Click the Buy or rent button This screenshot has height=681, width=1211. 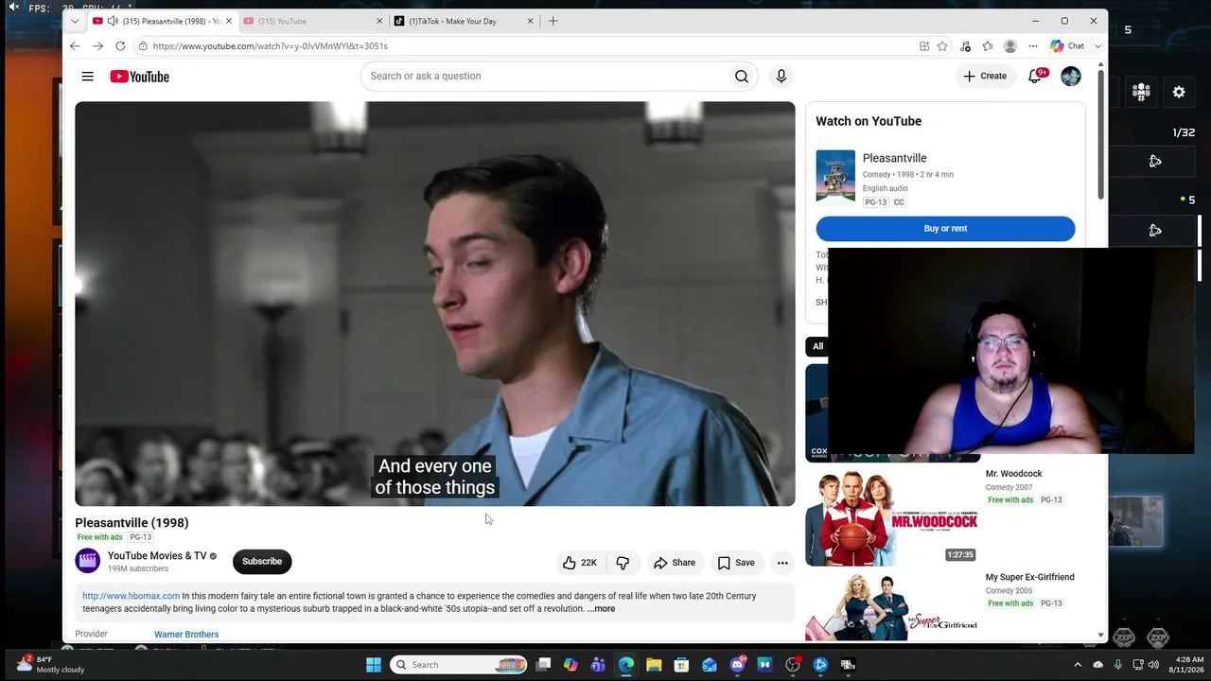945,229
